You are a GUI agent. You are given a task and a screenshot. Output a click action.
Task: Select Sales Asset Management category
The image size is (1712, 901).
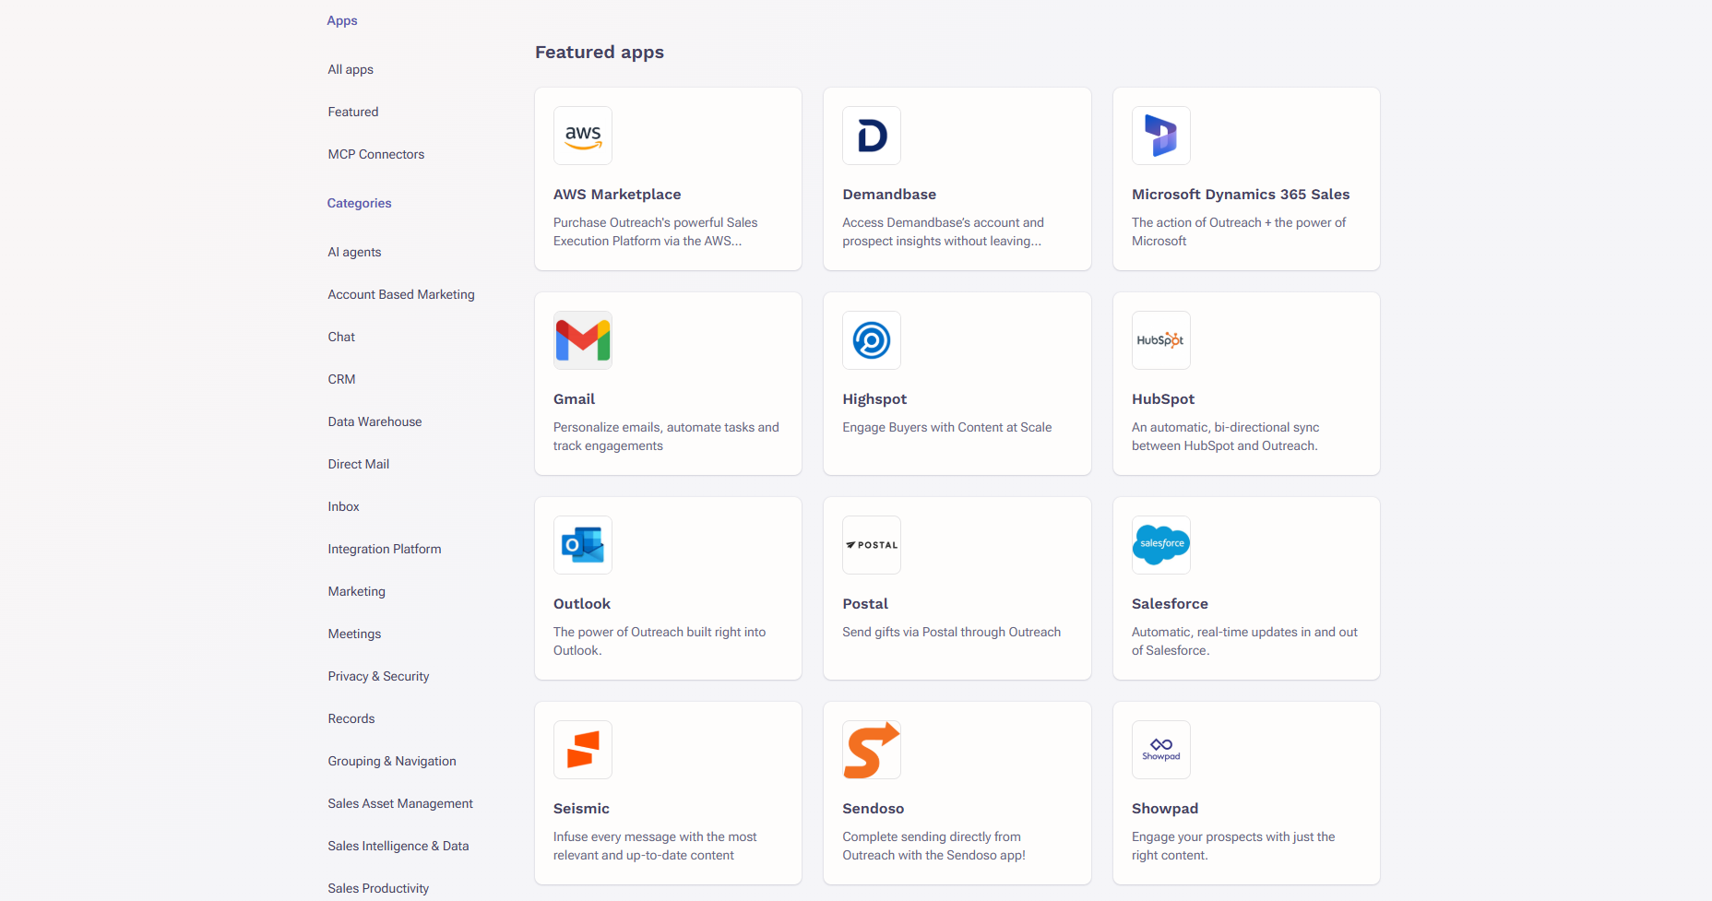pos(400,803)
